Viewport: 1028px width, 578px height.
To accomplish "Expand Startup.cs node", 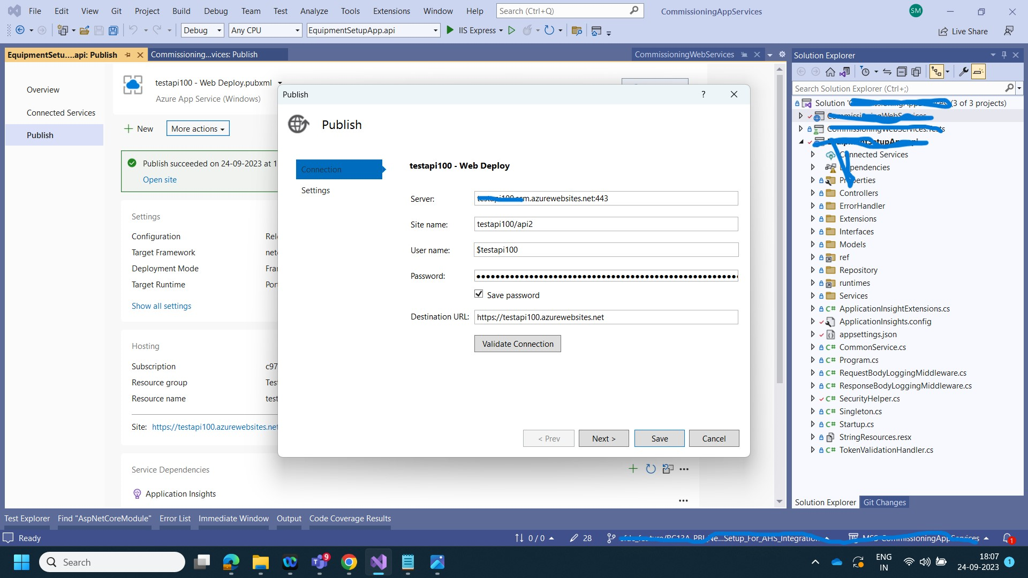I will 813,424.
